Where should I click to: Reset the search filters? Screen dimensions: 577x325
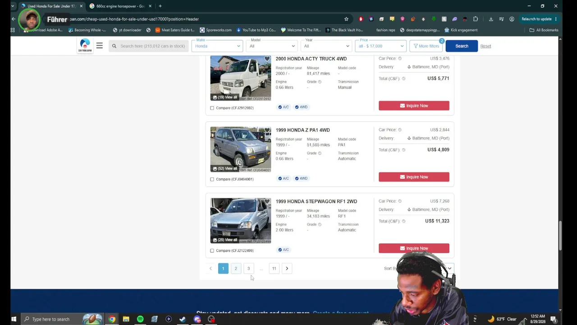485,46
